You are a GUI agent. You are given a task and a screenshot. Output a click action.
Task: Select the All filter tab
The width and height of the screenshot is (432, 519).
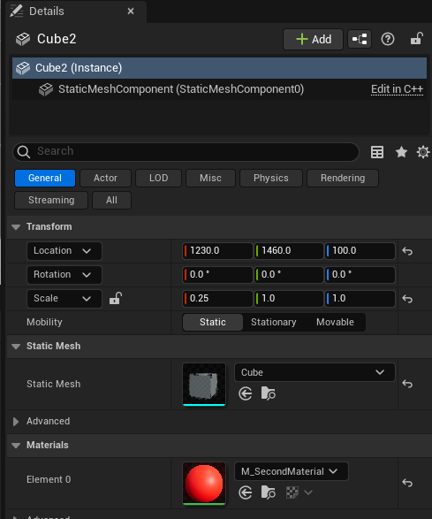click(x=111, y=200)
